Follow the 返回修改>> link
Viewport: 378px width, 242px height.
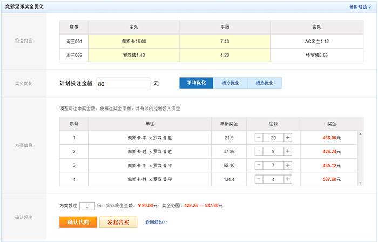pyautogui.click(x=157, y=222)
